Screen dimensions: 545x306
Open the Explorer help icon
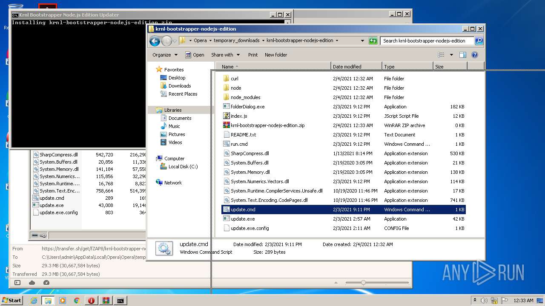(x=475, y=55)
